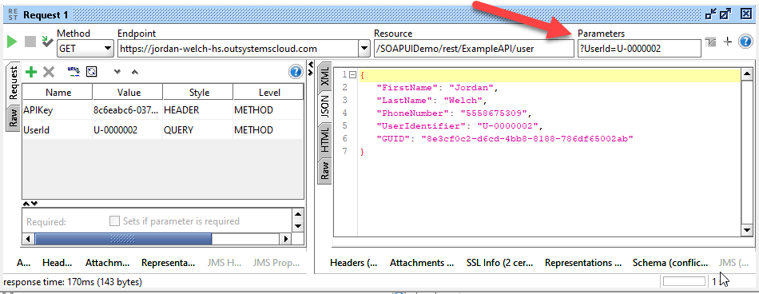Move selected parameter up

[x=134, y=72]
